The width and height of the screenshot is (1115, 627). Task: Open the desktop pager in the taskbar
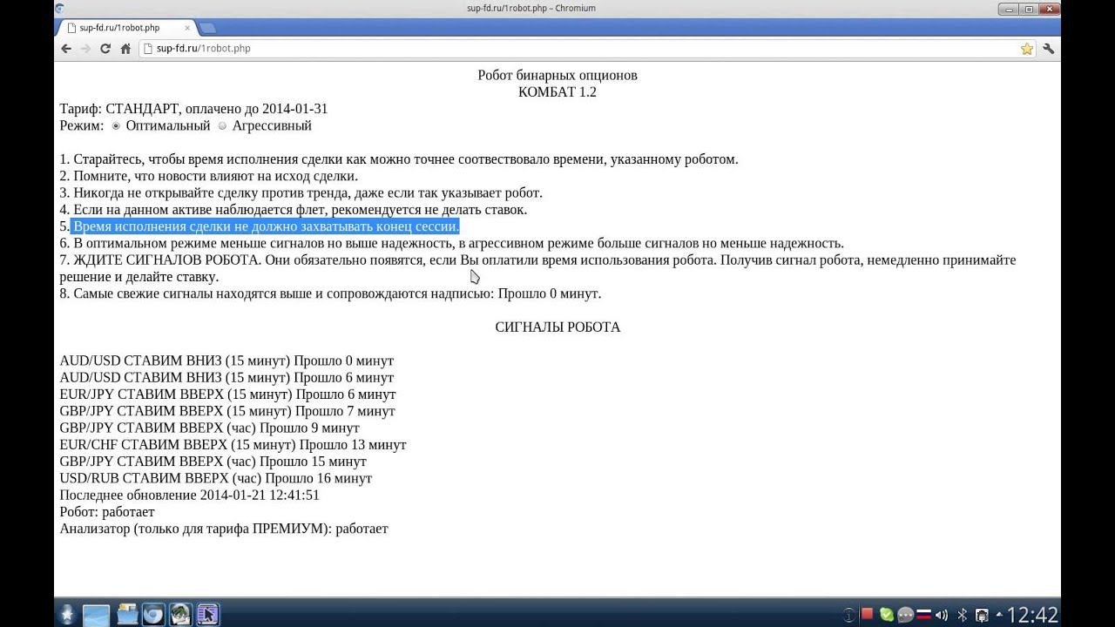click(97, 615)
